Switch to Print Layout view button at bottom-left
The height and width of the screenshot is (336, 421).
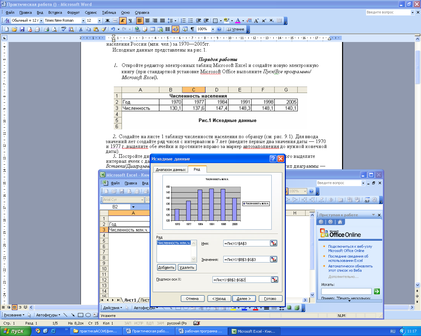click(14, 307)
